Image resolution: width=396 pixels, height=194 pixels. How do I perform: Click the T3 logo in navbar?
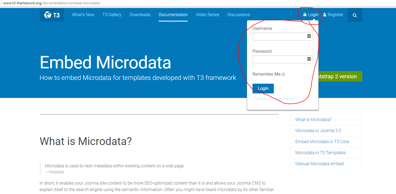click(52, 15)
